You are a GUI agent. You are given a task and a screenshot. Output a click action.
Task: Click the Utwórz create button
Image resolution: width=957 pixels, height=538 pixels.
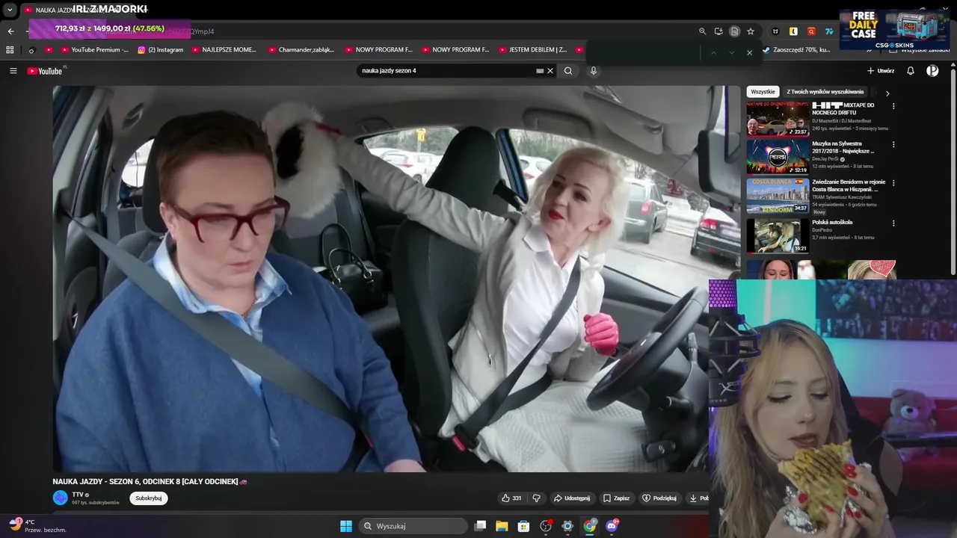(881, 71)
